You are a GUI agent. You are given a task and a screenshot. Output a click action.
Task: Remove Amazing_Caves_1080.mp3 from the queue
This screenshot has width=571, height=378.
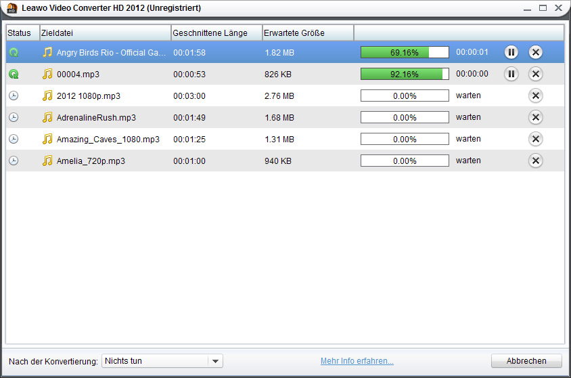pos(536,139)
